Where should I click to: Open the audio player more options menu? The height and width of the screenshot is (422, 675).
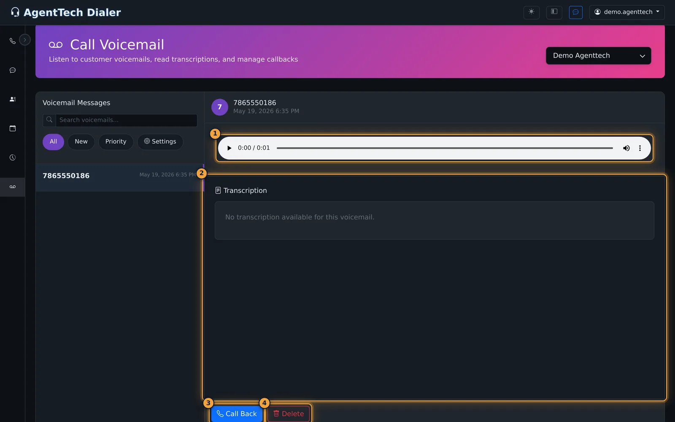coord(640,148)
